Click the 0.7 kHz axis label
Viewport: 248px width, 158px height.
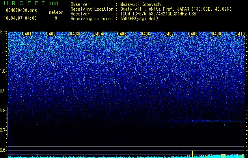point(3,130)
